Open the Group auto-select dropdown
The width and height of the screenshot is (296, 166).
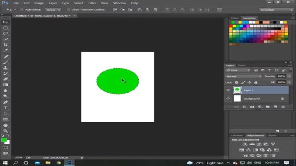(x=53, y=10)
